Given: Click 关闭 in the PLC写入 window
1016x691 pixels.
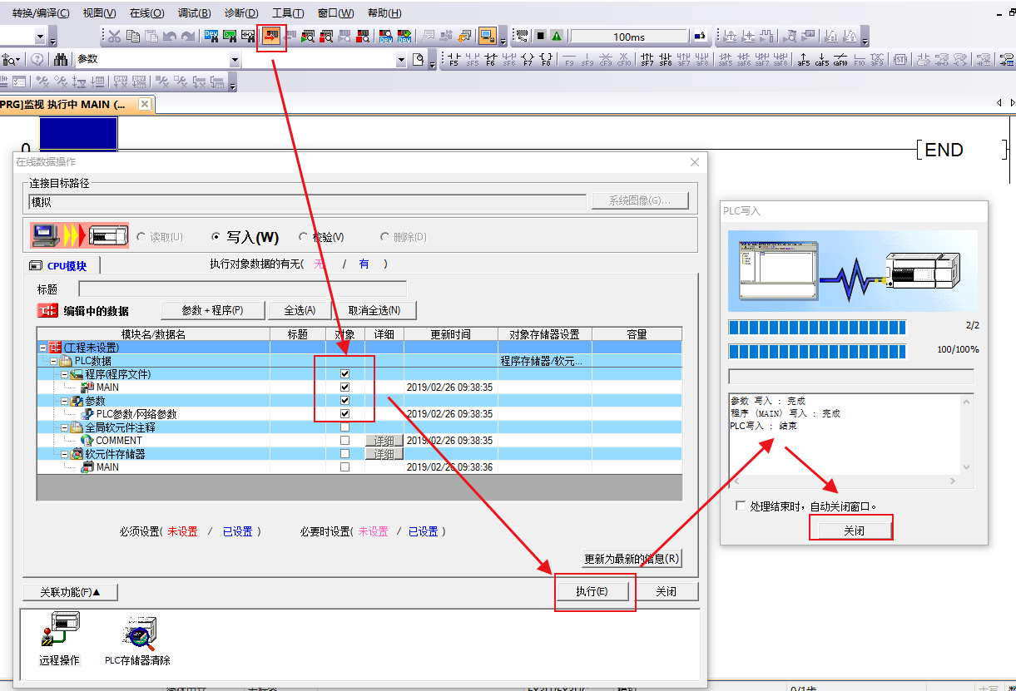Looking at the screenshot, I should coord(854,531).
